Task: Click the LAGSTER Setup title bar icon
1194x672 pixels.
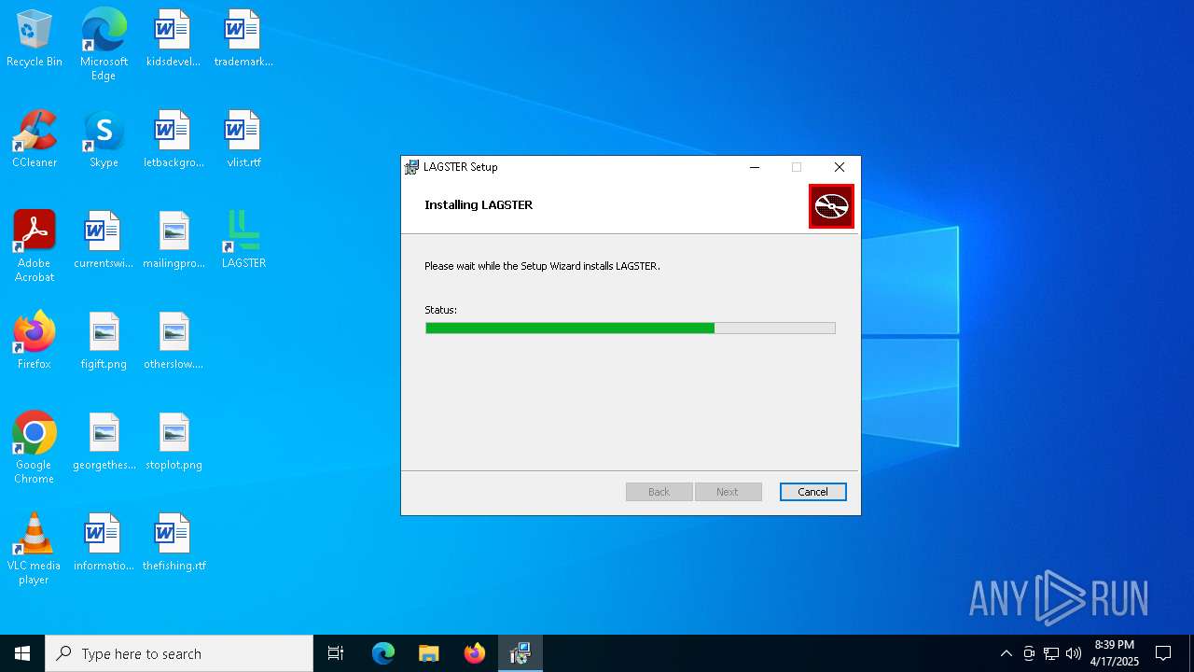Action: pos(411,167)
